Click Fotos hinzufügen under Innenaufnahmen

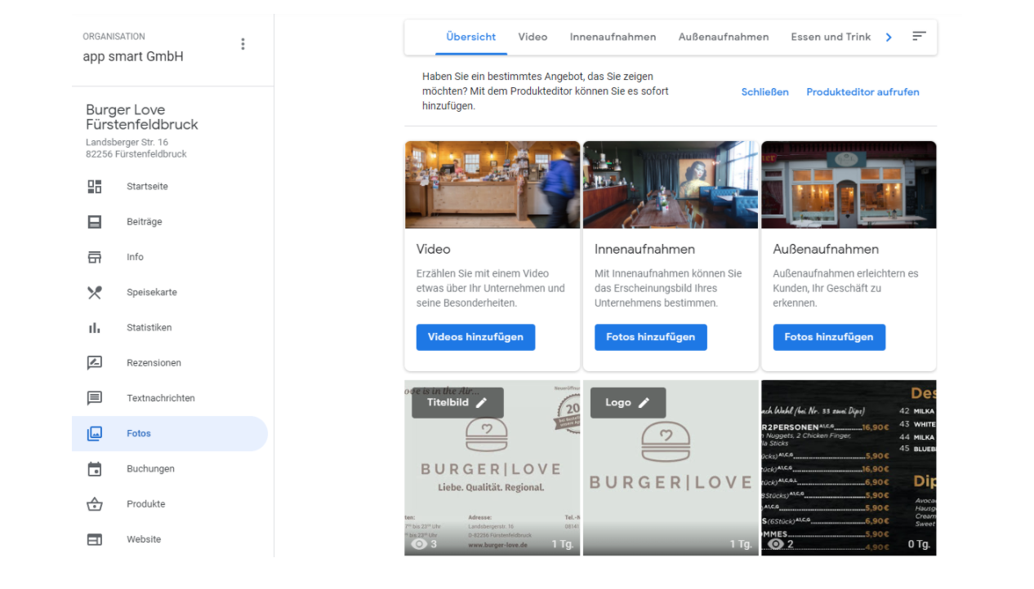(x=651, y=337)
